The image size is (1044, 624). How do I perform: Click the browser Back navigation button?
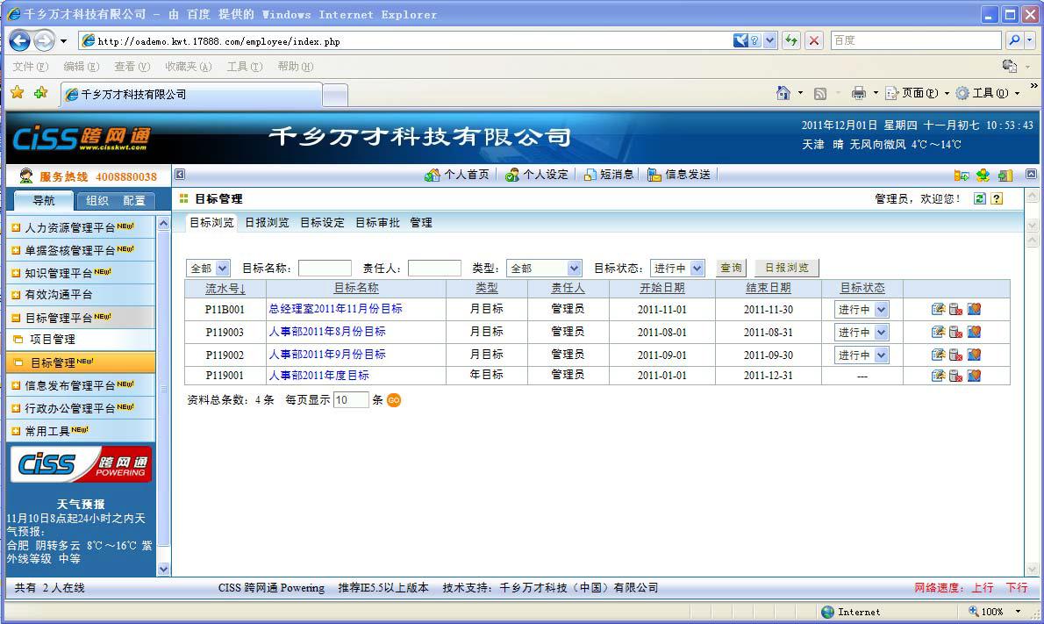(19, 40)
